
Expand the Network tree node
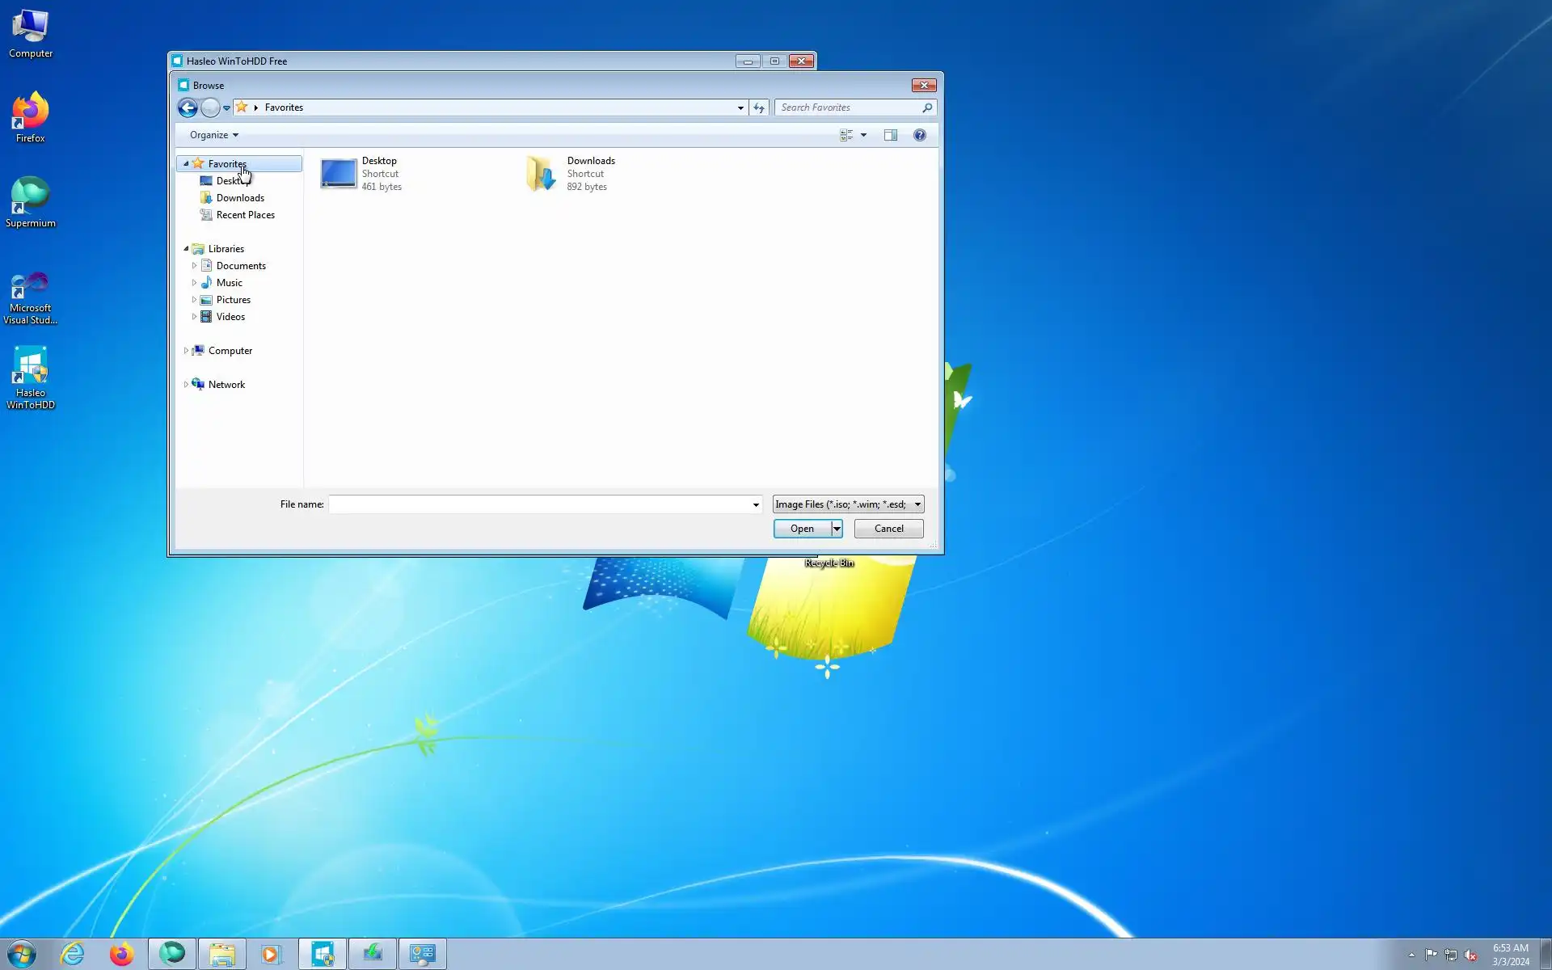[186, 385]
